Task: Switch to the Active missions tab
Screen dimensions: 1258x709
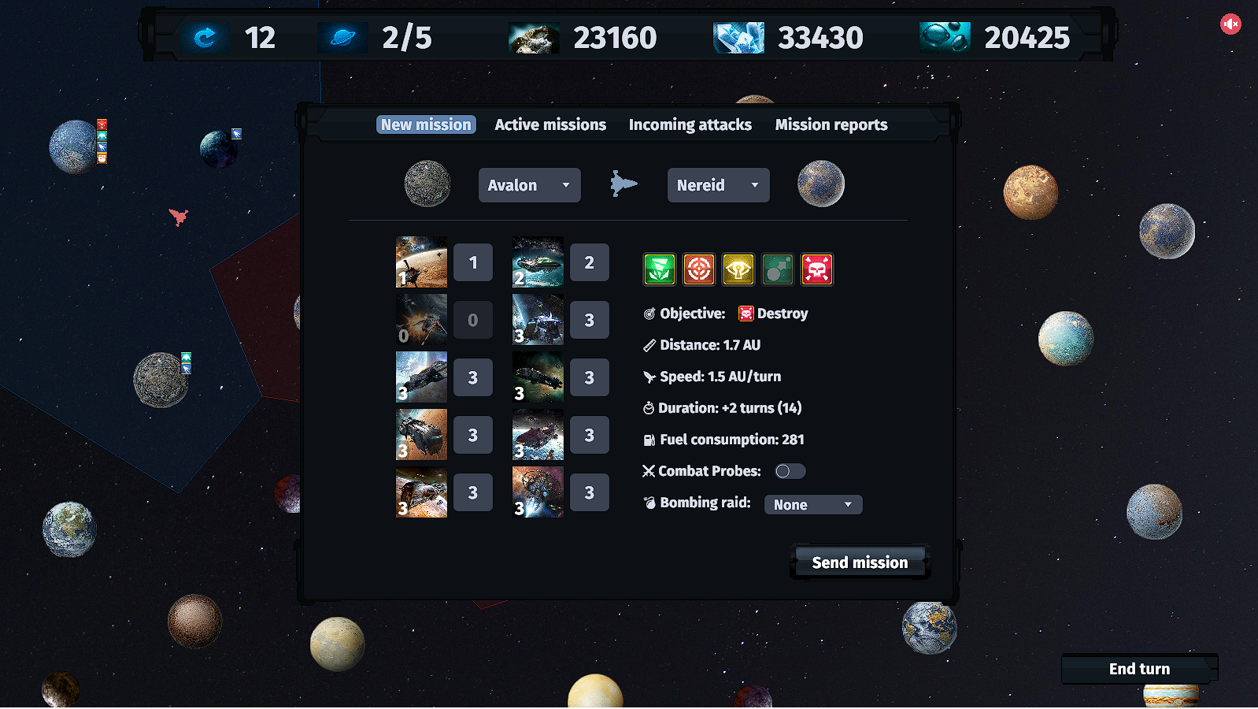Action: point(550,124)
